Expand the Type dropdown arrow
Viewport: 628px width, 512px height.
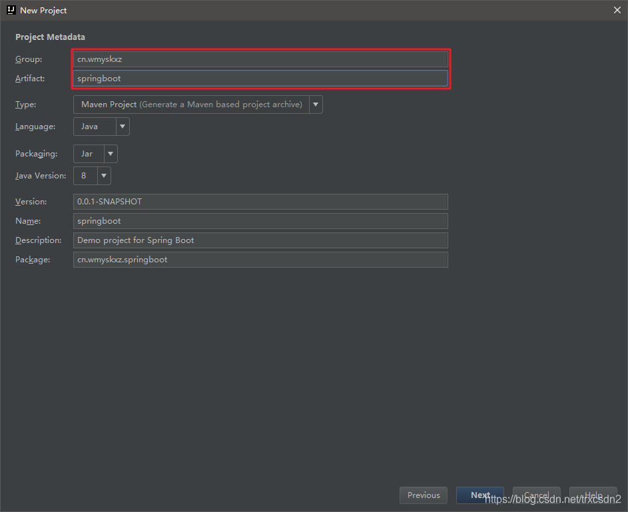[x=316, y=105]
